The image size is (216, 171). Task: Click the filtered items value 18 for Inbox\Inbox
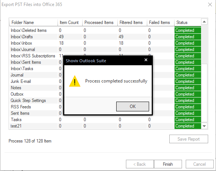point(121,43)
